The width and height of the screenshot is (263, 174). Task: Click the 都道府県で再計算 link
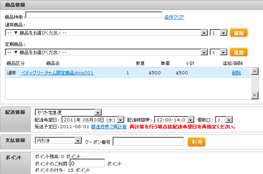pyautogui.click(x=109, y=127)
